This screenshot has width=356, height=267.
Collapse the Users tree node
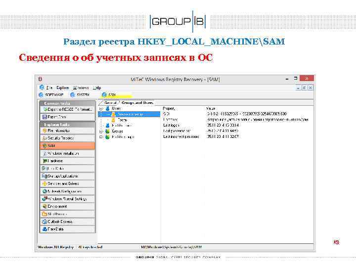coord(101,108)
